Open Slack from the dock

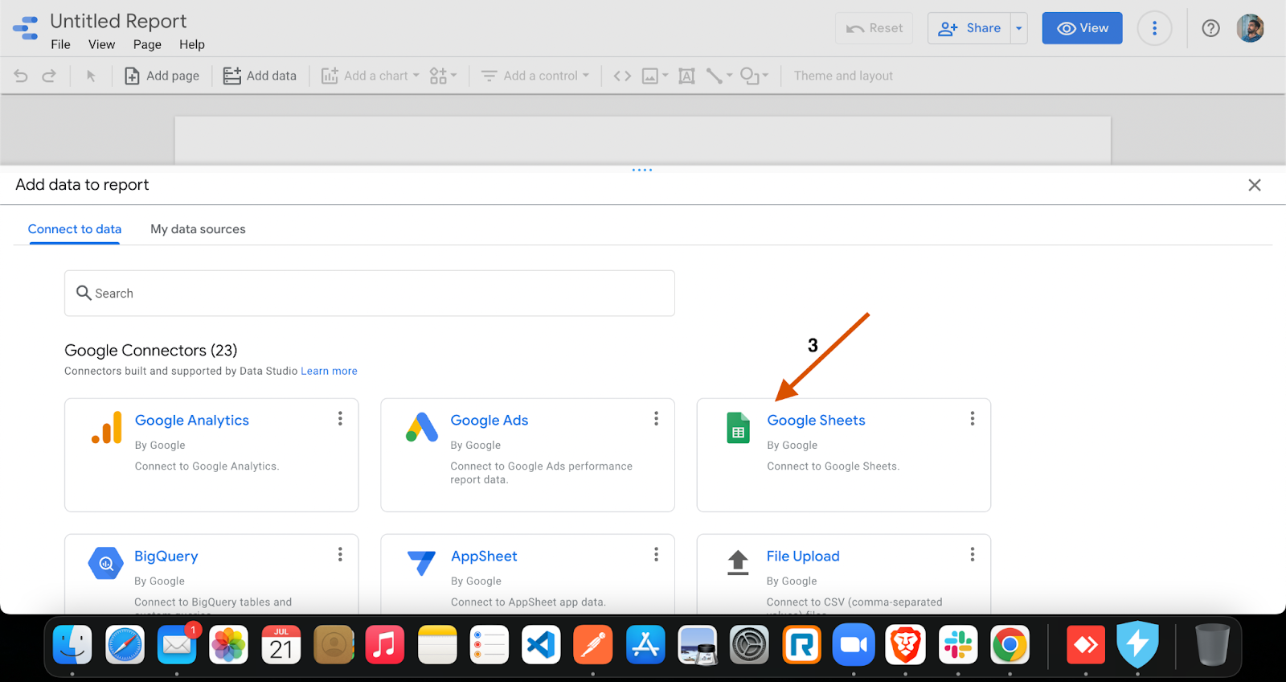pyautogui.click(x=958, y=645)
